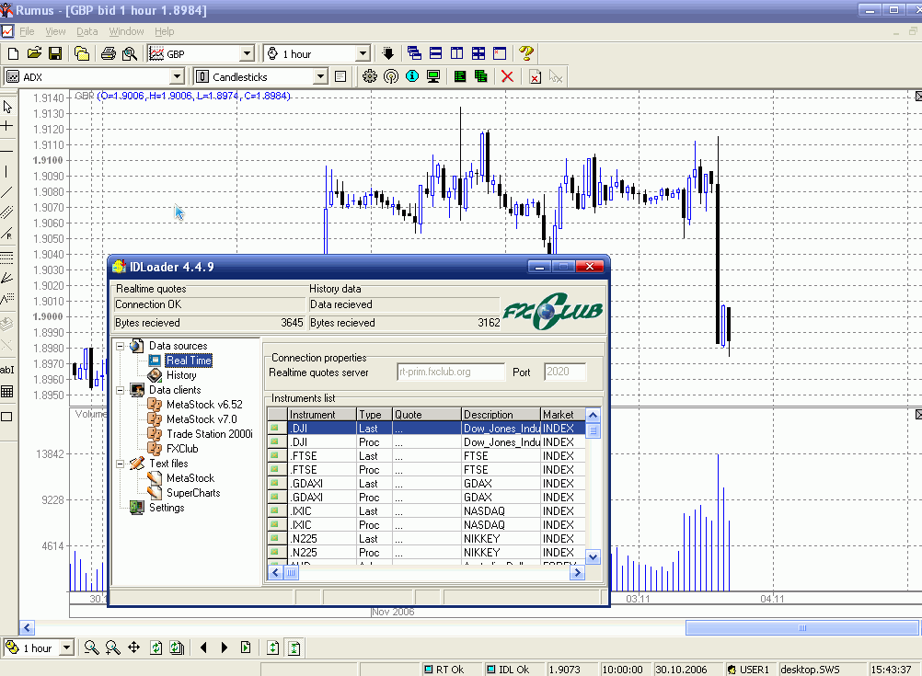The height and width of the screenshot is (676, 922).
Task: Toggle the .IXIC Last instrument indicator
Action: (275, 511)
